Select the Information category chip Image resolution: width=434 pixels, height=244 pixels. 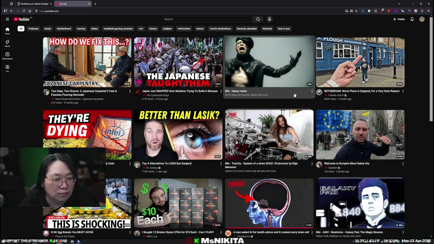(184, 28)
